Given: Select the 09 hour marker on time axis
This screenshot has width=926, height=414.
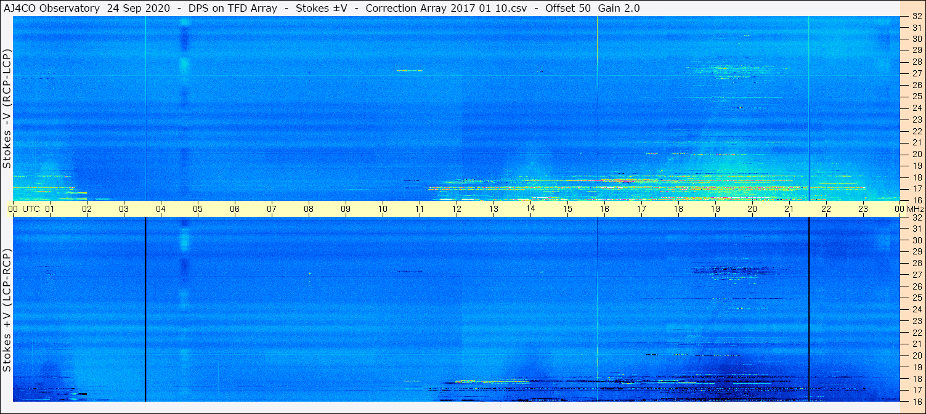Looking at the screenshot, I should coord(346,209).
